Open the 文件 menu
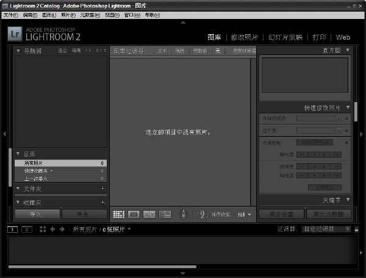 click(x=10, y=15)
